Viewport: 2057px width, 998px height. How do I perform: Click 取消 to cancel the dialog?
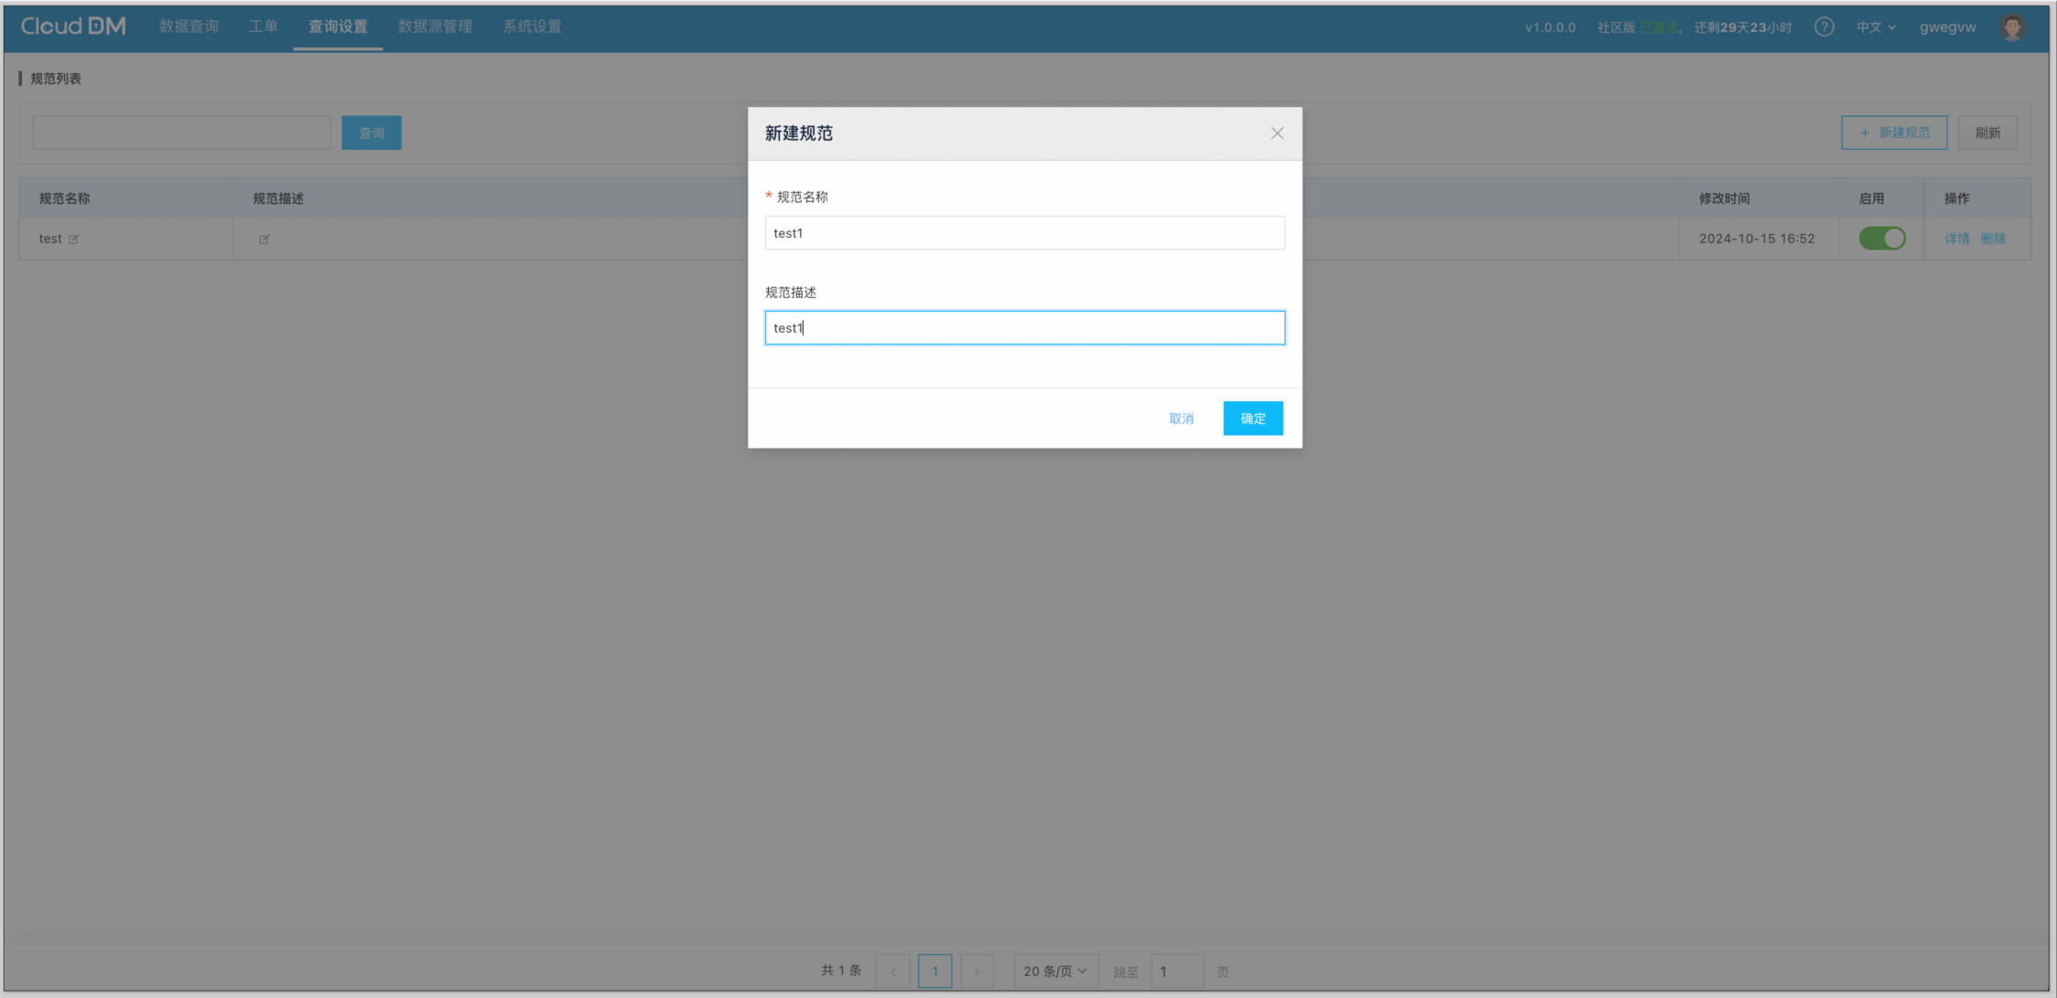1181,419
